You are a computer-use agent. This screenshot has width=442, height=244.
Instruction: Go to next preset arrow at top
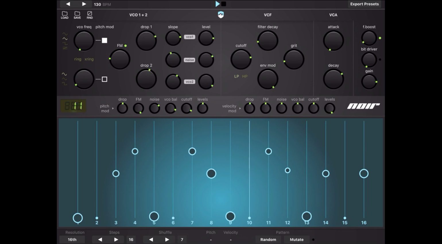[84, 4]
